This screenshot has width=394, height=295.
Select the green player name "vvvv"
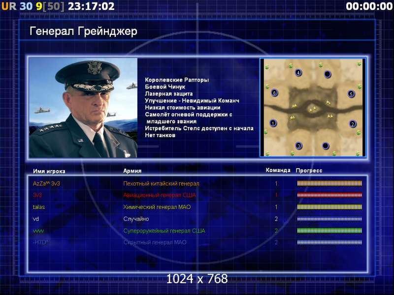[38, 231]
